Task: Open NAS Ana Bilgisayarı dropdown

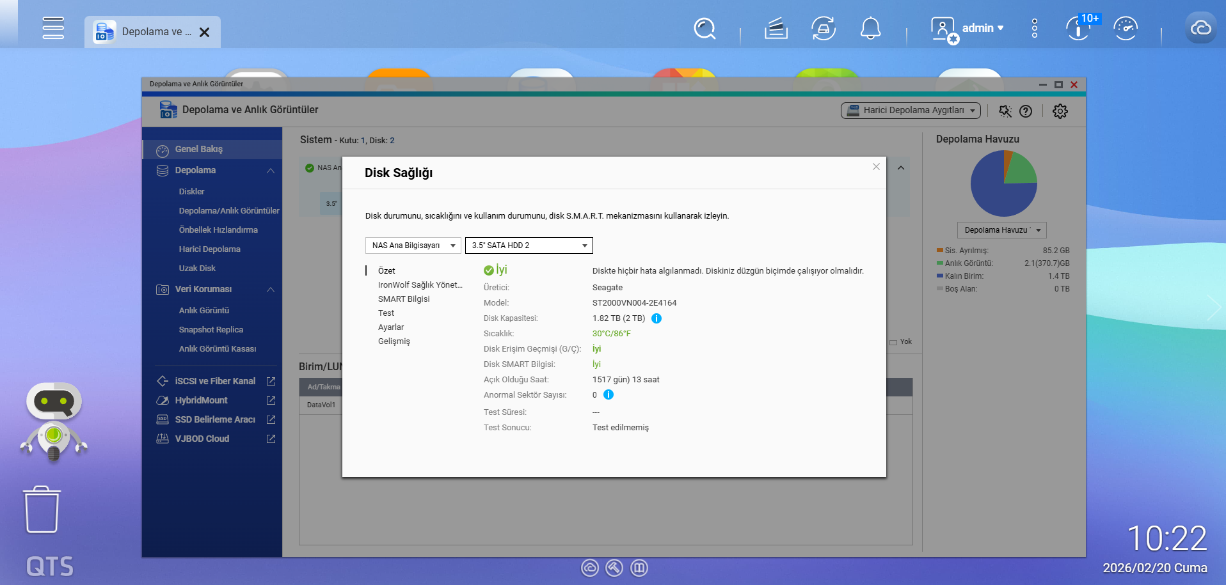Action: click(413, 246)
